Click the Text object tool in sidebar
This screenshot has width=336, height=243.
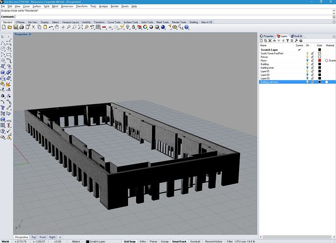pos(2,108)
